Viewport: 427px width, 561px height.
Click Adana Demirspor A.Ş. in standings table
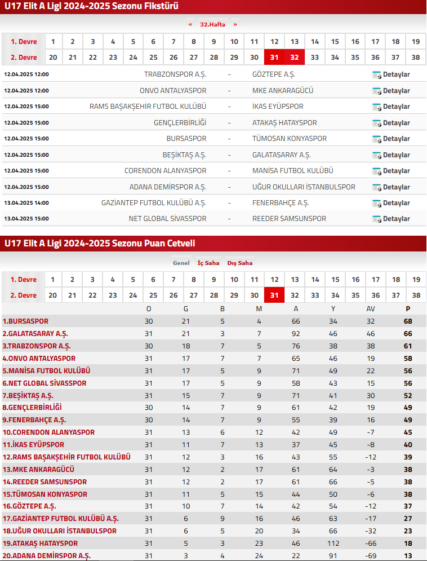[46, 556]
